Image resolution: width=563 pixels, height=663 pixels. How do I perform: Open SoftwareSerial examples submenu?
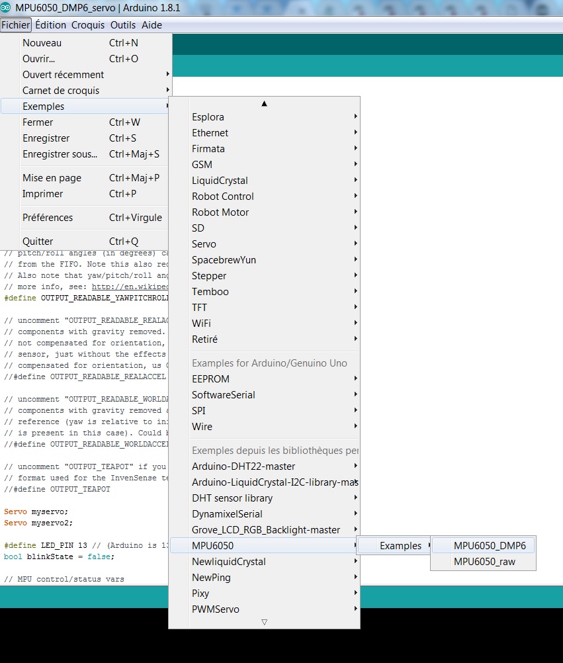(x=265, y=394)
